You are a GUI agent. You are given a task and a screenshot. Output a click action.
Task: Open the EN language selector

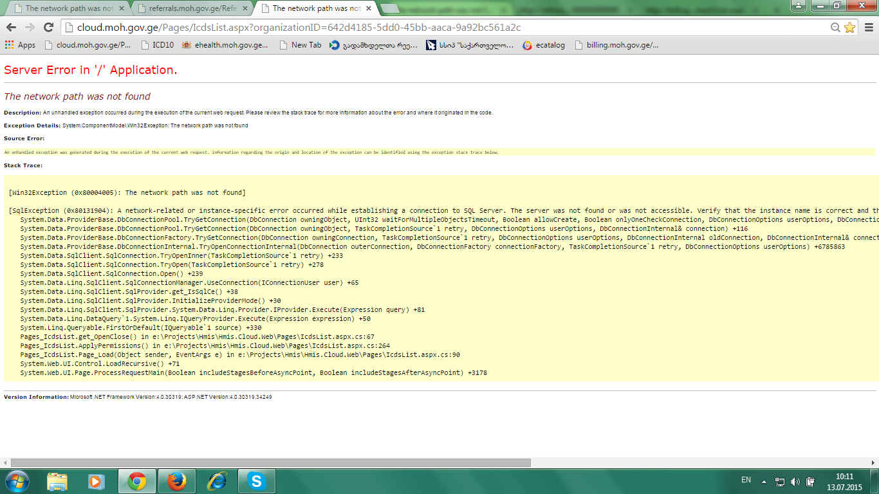(746, 480)
